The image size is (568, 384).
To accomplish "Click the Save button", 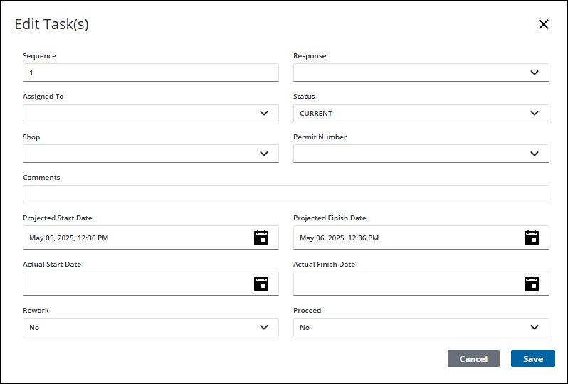I will (x=532, y=358).
